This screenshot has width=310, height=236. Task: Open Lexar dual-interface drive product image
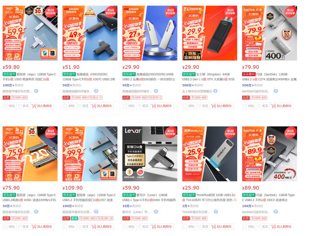(x=150, y=154)
